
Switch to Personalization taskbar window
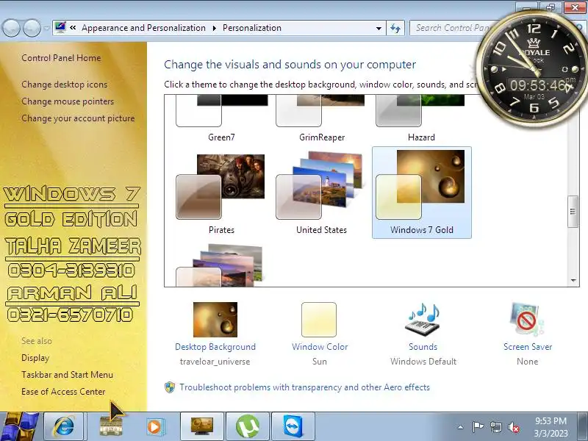pyautogui.click(x=201, y=426)
